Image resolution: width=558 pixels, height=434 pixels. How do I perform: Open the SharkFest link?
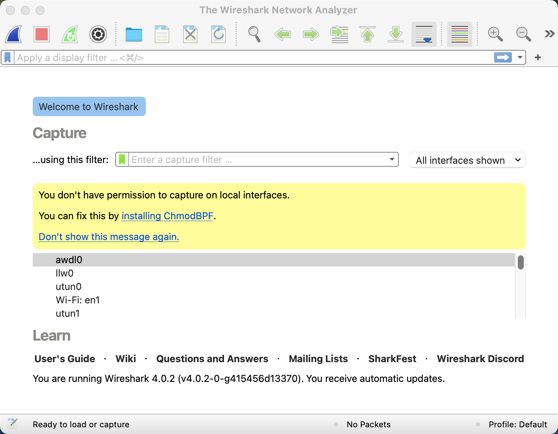392,359
